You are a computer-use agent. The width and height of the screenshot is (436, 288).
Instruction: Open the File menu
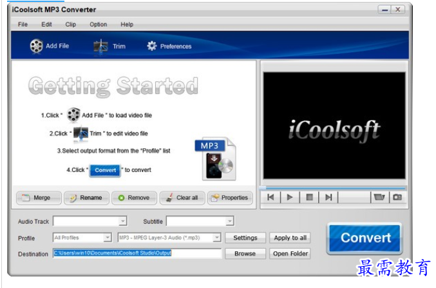[x=23, y=24]
